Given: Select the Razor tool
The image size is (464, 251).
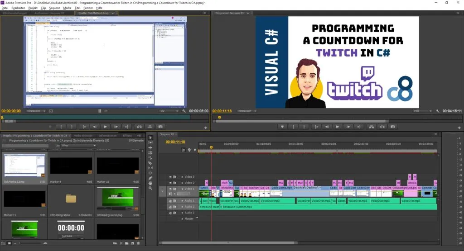Looking at the screenshot, I should point(150,163).
